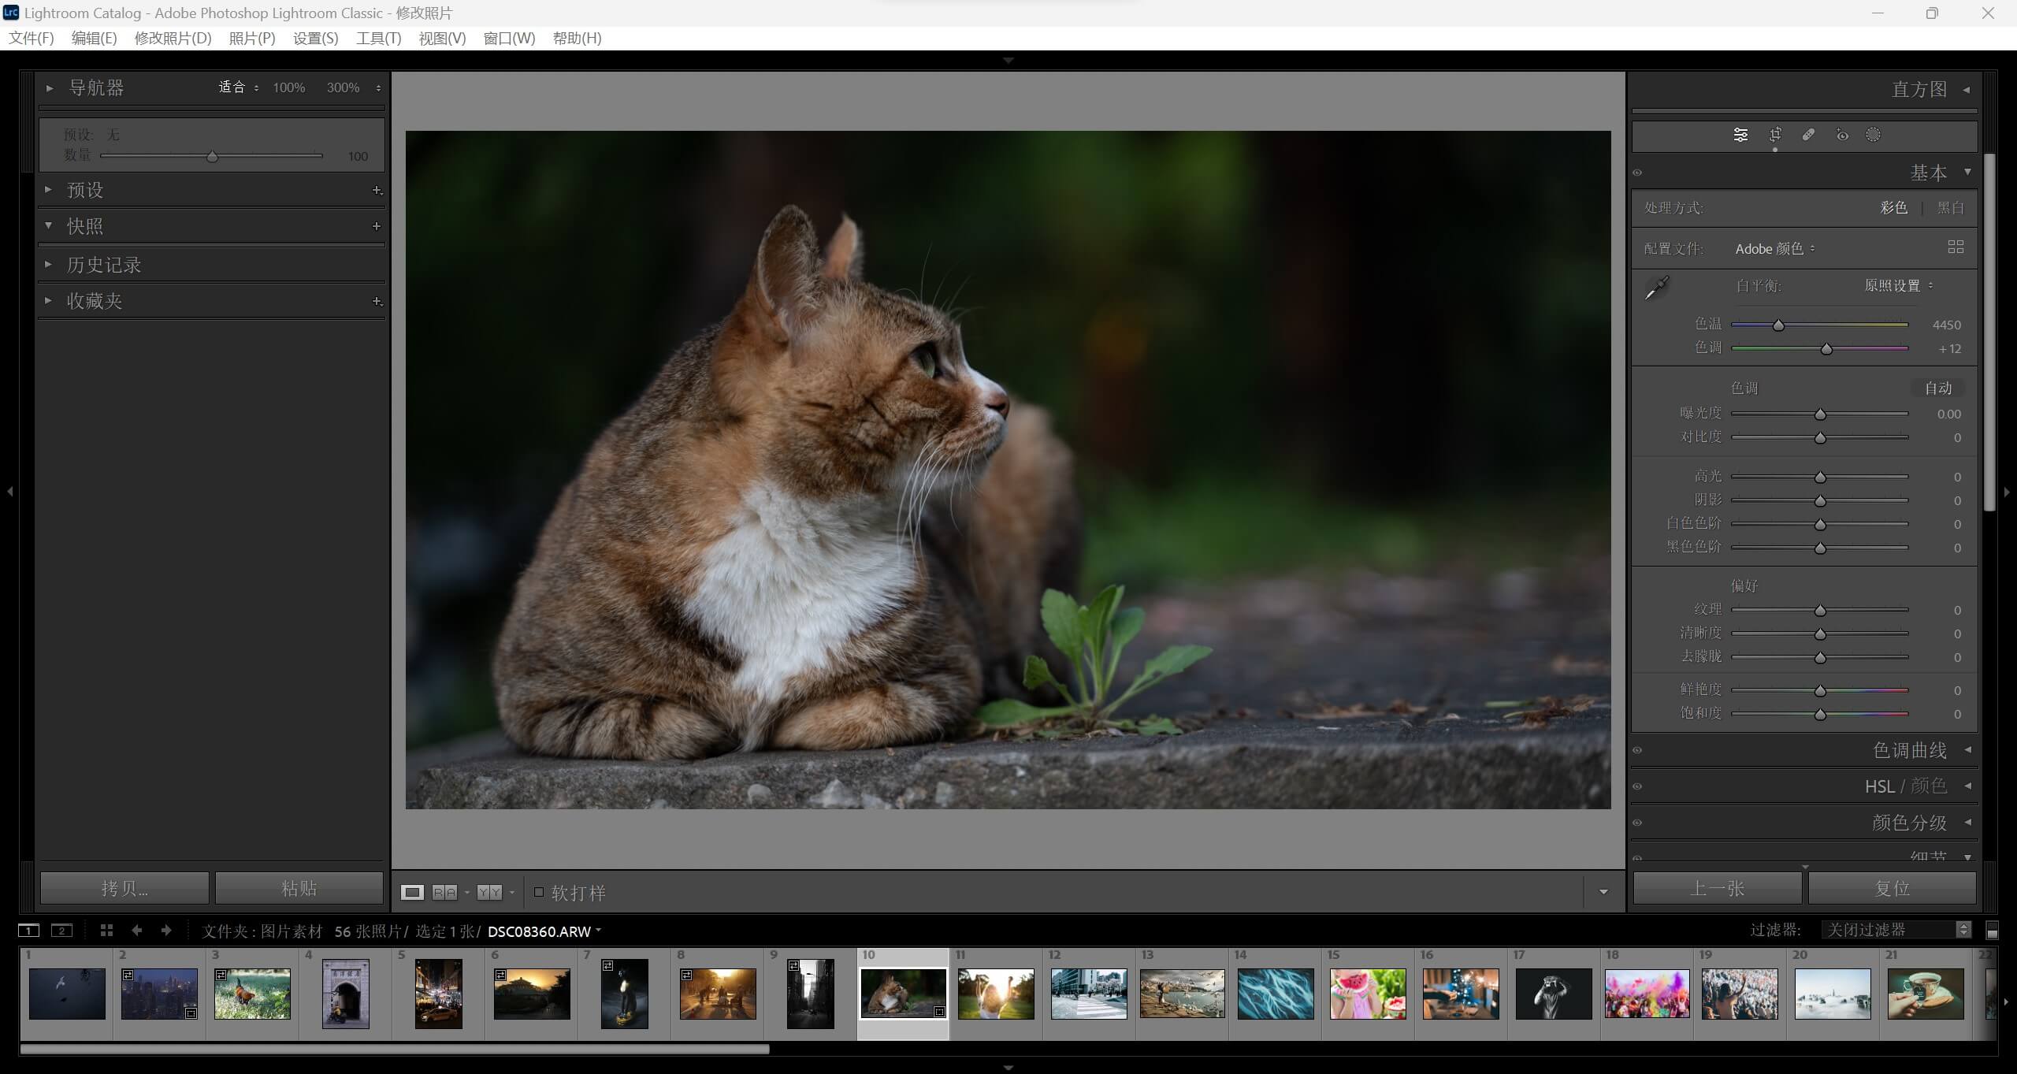Click the adjustment badge on thumbnail 3

[221, 976]
